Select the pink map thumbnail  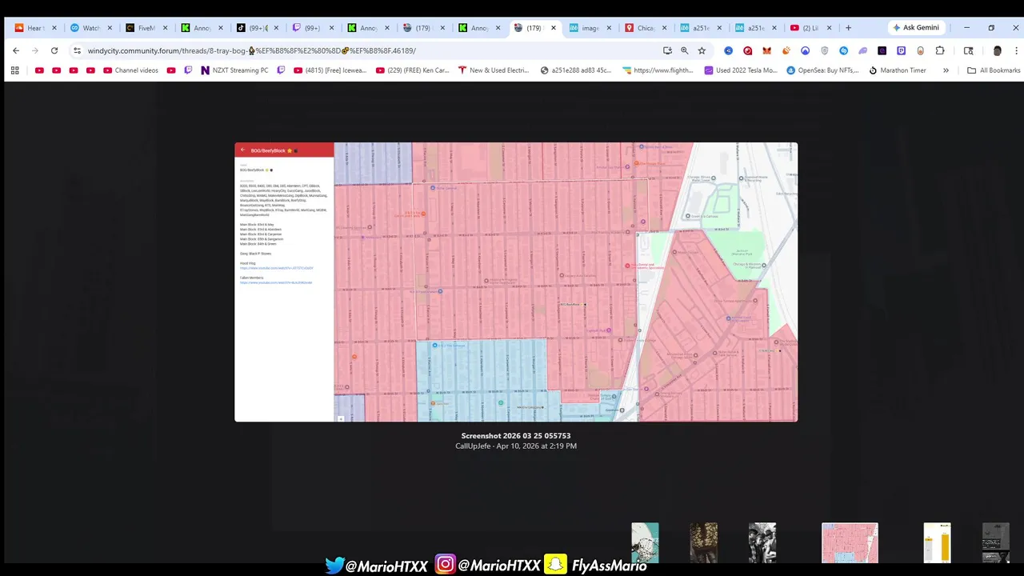[850, 543]
